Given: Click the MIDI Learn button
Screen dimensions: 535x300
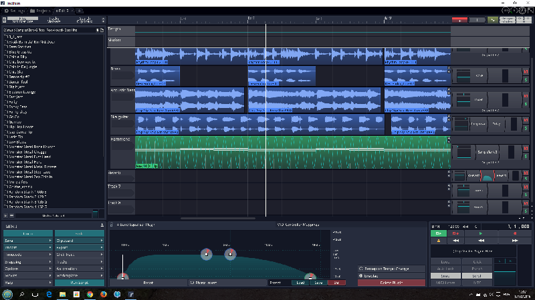Looking at the screenshot, I should tap(445, 283).
